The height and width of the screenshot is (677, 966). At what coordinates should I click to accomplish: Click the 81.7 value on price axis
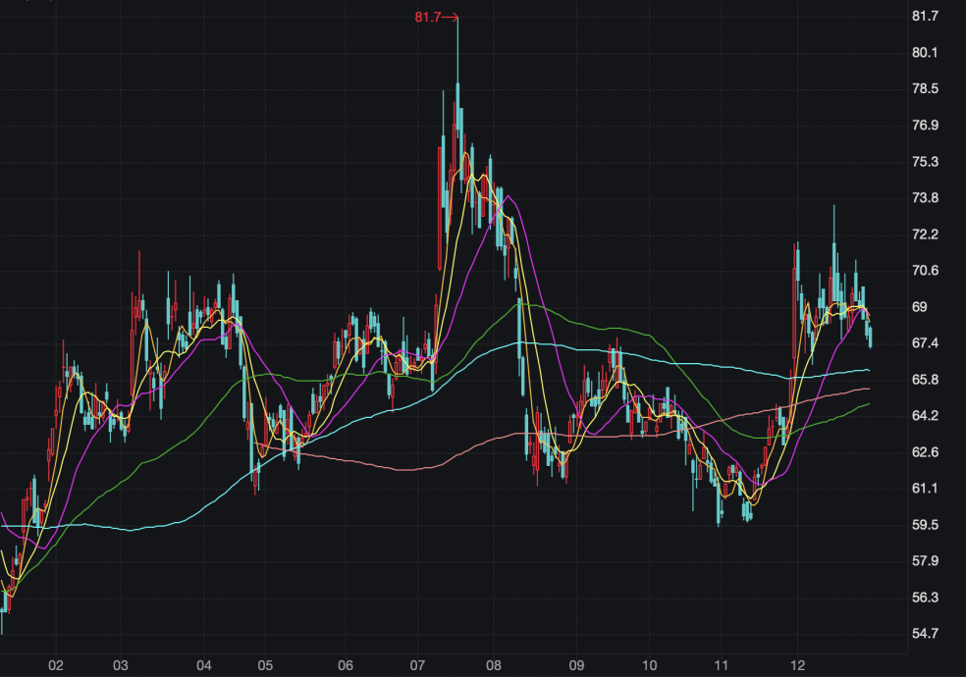coord(926,17)
